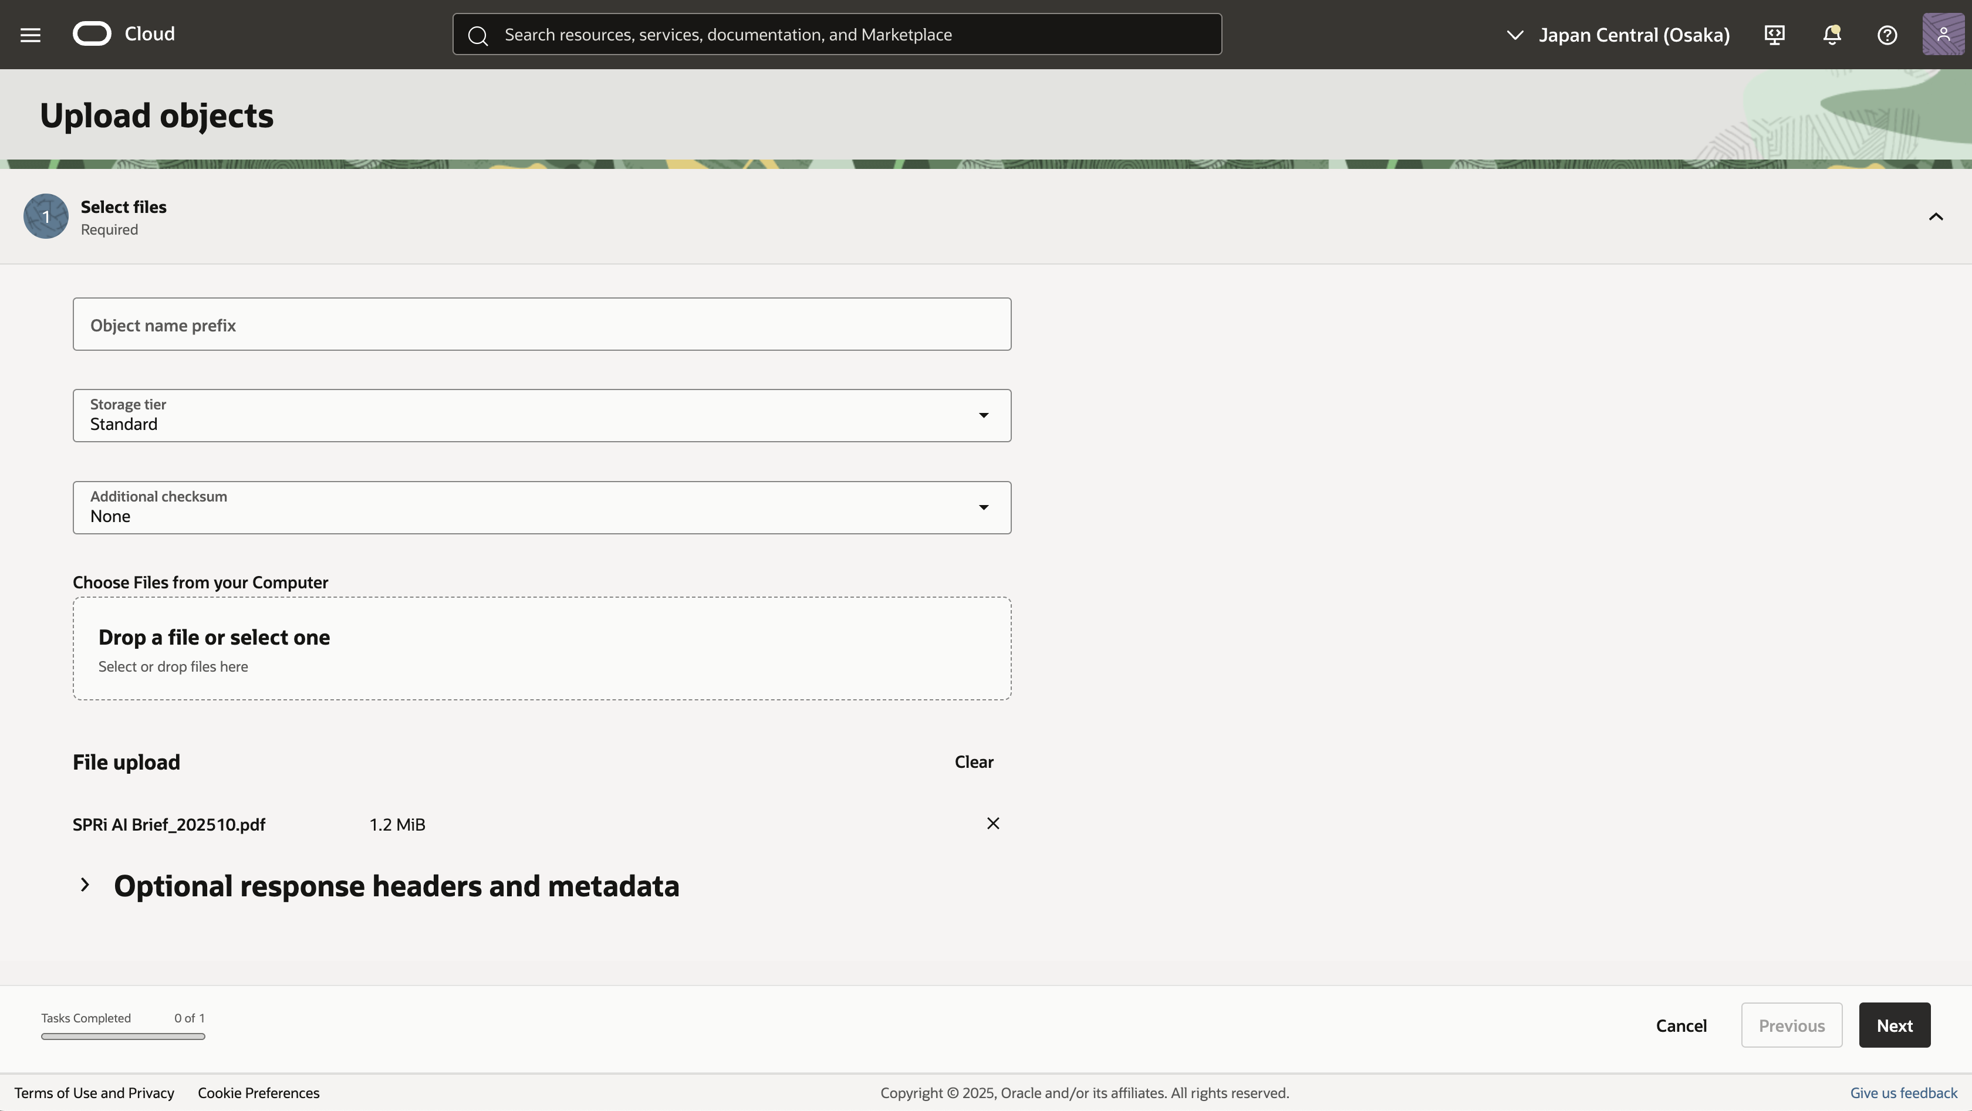Open the Additional checksum dropdown
This screenshot has width=1972, height=1111.
(x=542, y=507)
